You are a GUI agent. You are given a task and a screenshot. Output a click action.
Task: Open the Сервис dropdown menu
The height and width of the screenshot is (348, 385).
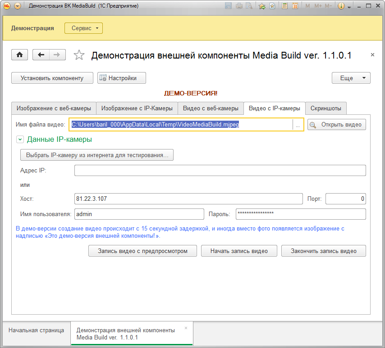83,28
